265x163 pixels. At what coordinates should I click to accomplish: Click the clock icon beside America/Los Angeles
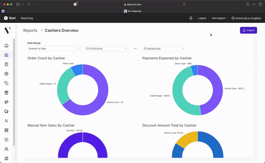[233, 18]
